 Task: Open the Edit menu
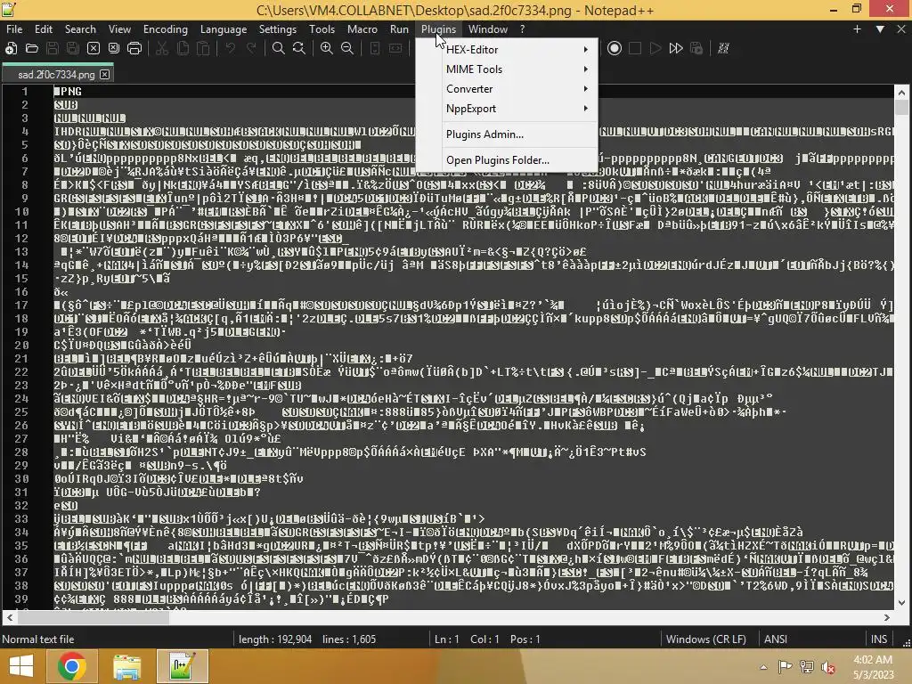44,29
